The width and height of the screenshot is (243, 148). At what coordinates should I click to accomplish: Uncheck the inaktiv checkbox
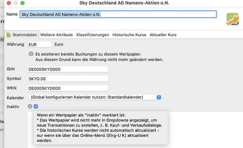pyautogui.click(x=36, y=106)
